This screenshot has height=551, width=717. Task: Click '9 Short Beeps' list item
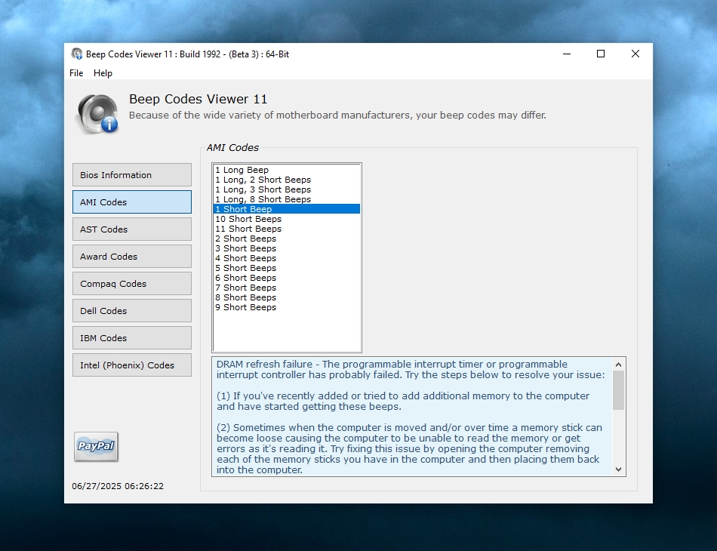coord(287,307)
